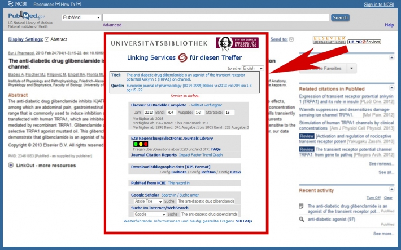Screen dimensions: 401x250
Task: Open the Send to dropdown
Action: click(x=282, y=39)
